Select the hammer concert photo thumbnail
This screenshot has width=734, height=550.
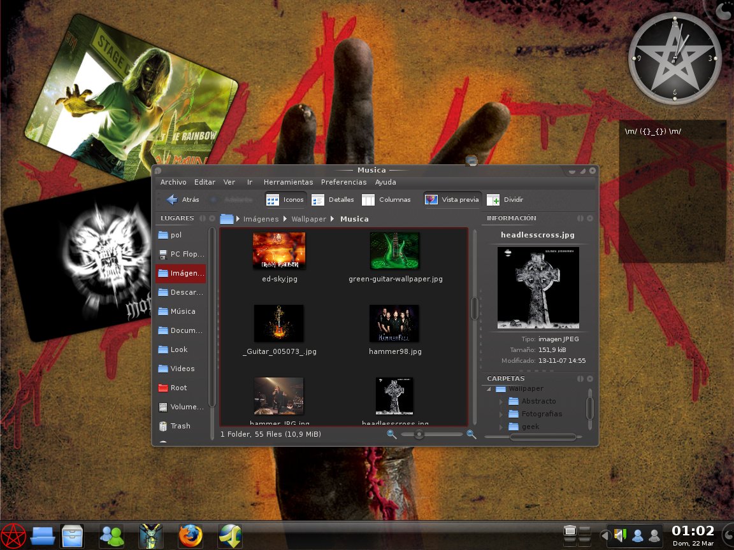(x=278, y=396)
